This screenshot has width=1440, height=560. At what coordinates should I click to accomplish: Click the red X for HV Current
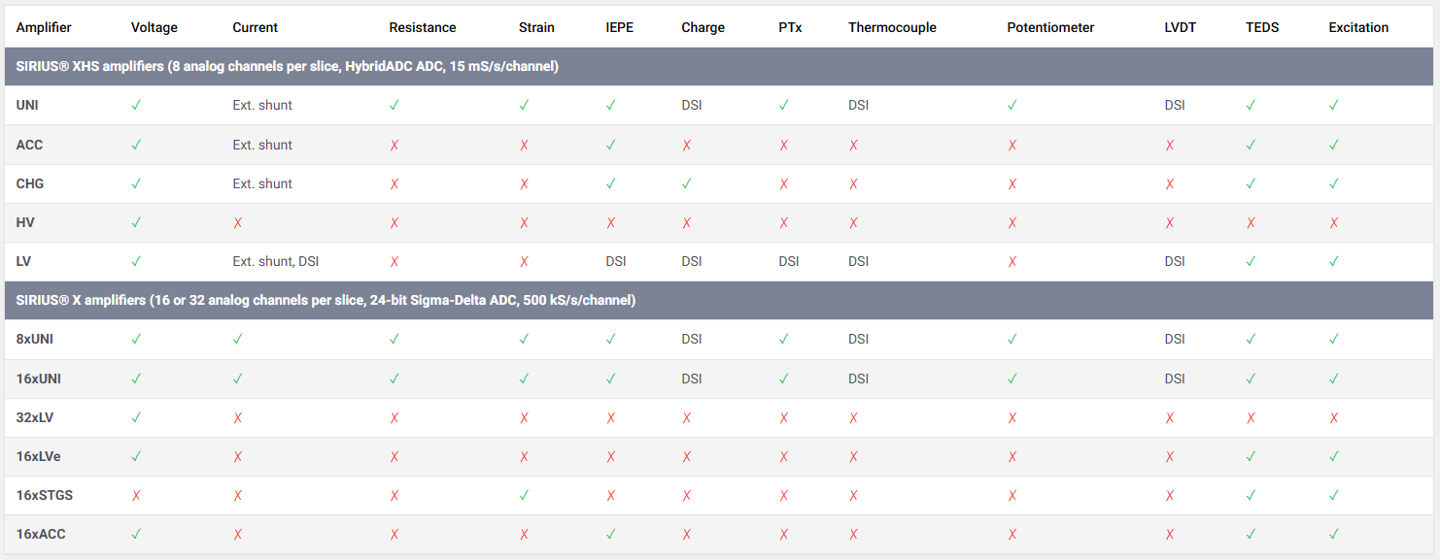238,222
